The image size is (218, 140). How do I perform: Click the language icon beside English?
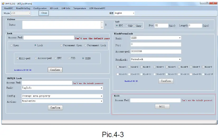(111, 13)
